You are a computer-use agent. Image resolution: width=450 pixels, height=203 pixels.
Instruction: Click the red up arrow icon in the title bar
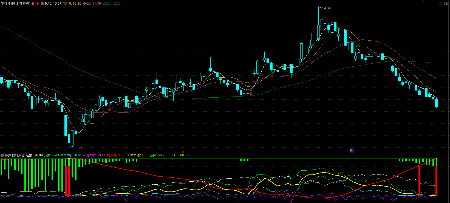38,4
